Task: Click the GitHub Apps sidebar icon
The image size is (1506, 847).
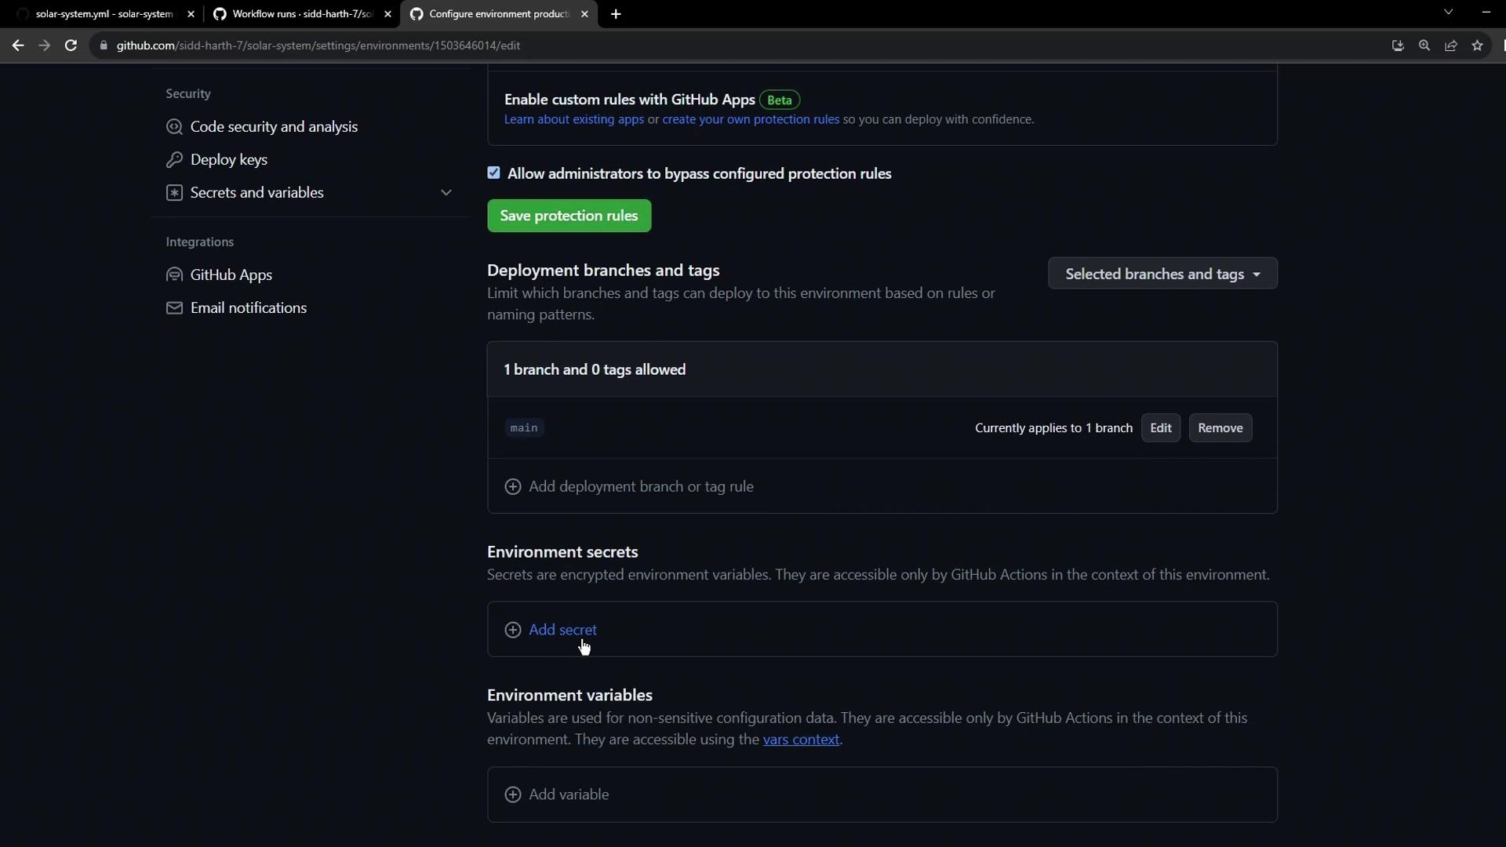Action: (x=174, y=275)
